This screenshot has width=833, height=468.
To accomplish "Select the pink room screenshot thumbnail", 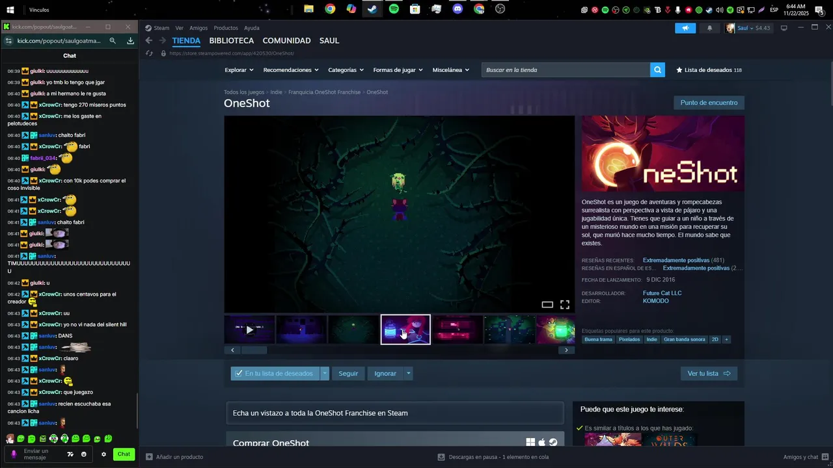I will pos(457,330).
